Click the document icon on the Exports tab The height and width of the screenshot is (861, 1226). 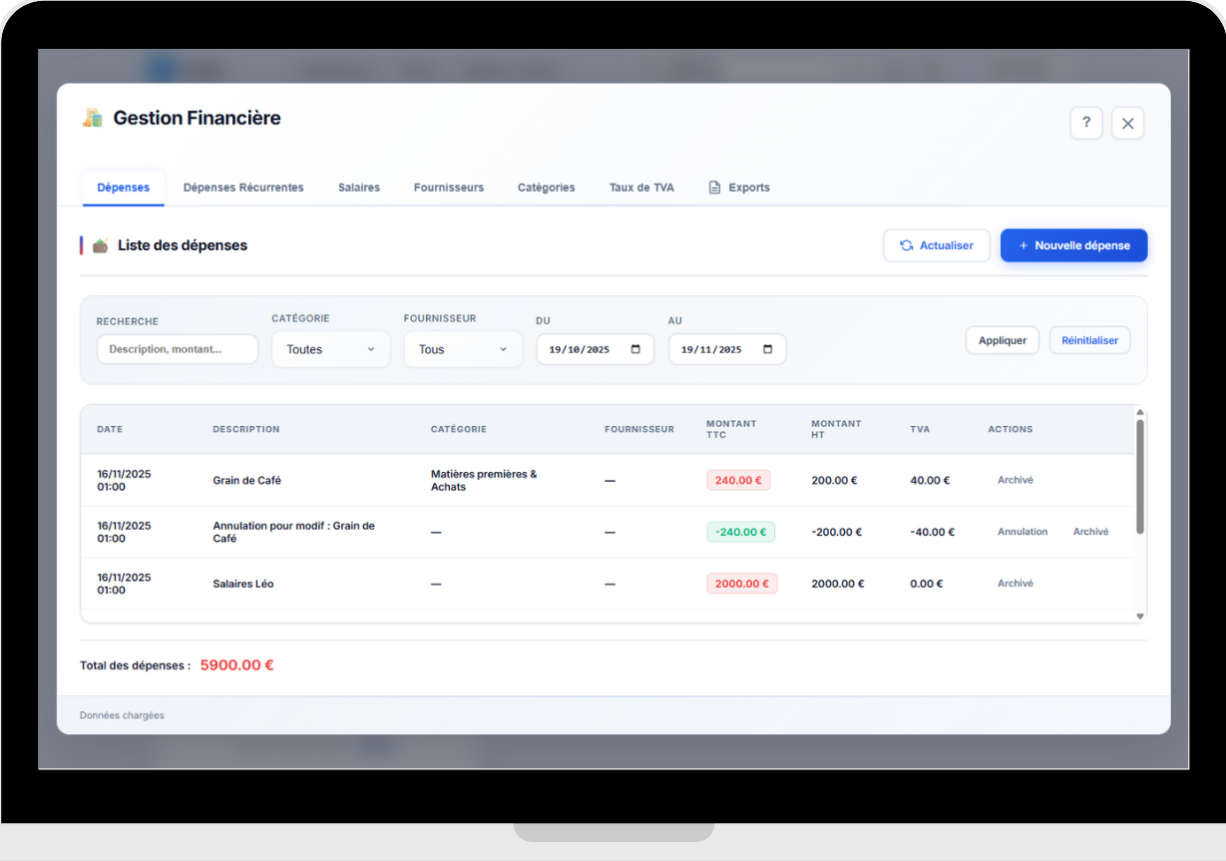(714, 187)
